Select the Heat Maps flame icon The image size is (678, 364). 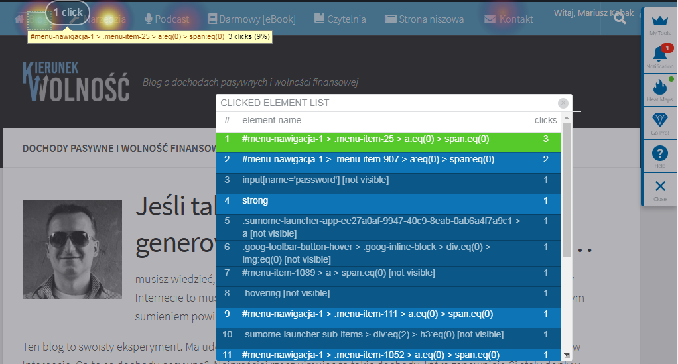(659, 90)
